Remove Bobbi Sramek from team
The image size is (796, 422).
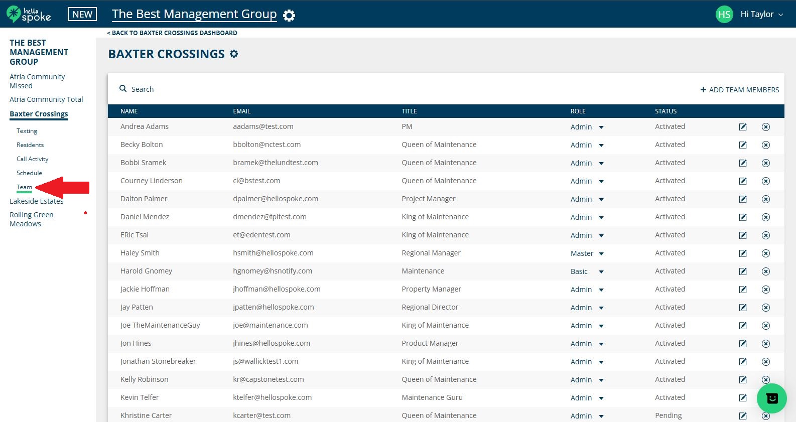point(766,163)
